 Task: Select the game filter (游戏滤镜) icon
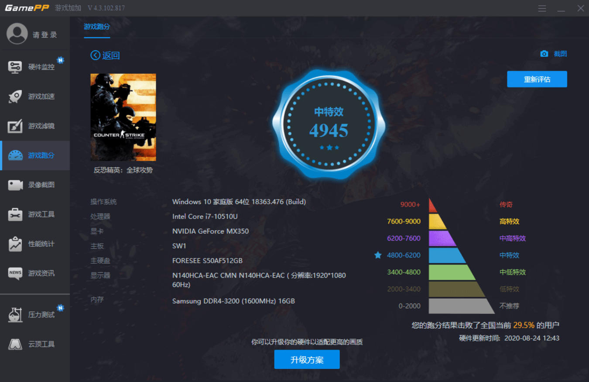click(x=15, y=126)
